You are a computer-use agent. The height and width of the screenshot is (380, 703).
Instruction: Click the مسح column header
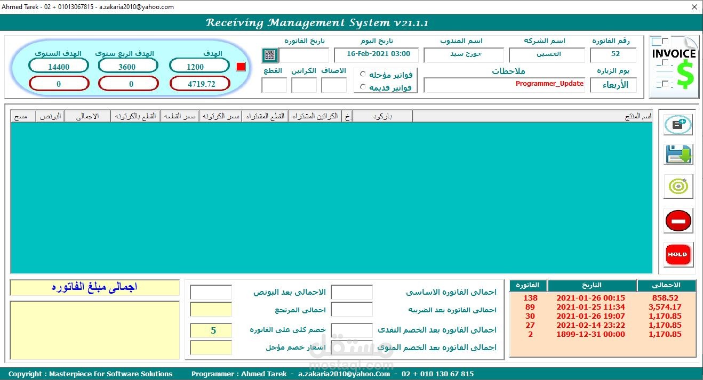[23, 116]
